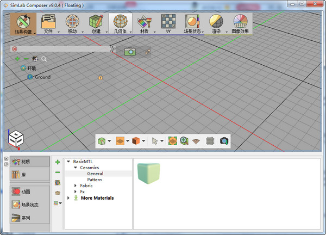
Task: Open the UV tools icon
Action: tap(168, 23)
